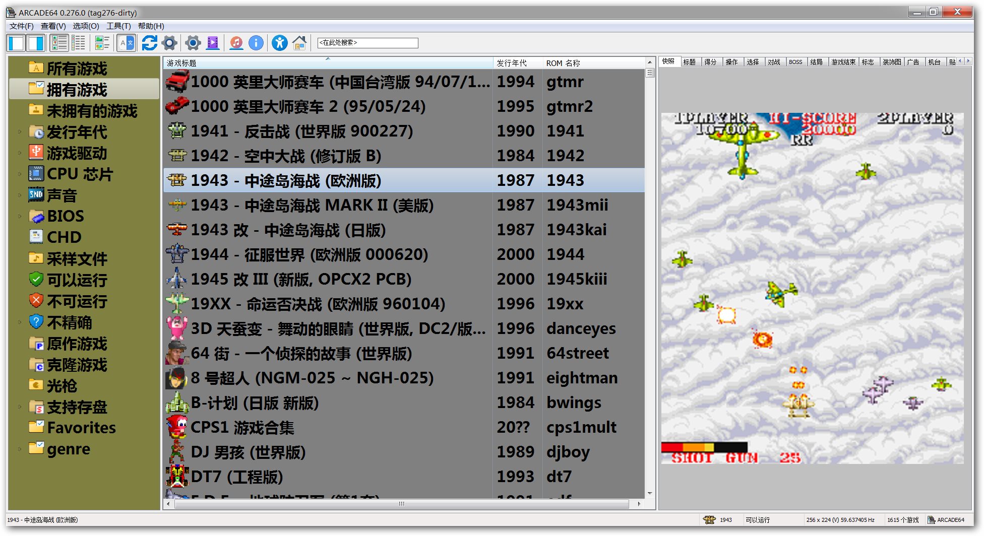
Task: Expand the 发行年代 folder tree node
Action: pos(20,132)
